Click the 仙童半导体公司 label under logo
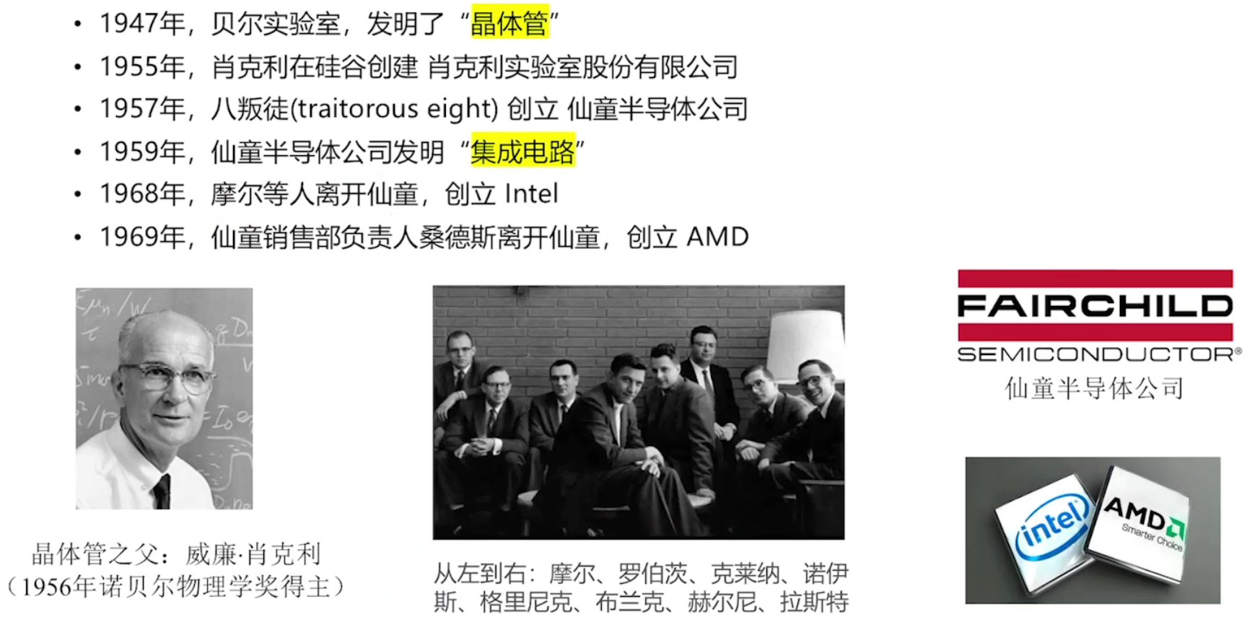Image resolution: width=1247 pixels, height=617 pixels. click(1095, 388)
